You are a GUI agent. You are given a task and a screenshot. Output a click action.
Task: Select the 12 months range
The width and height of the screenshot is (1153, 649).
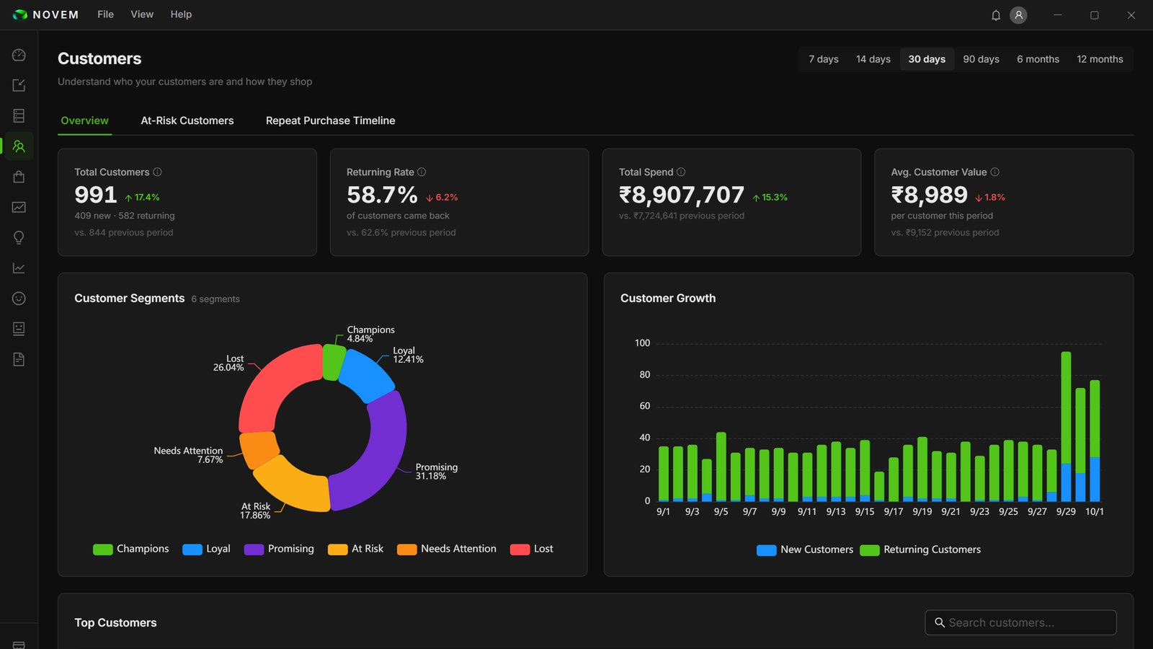tap(1100, 59)
